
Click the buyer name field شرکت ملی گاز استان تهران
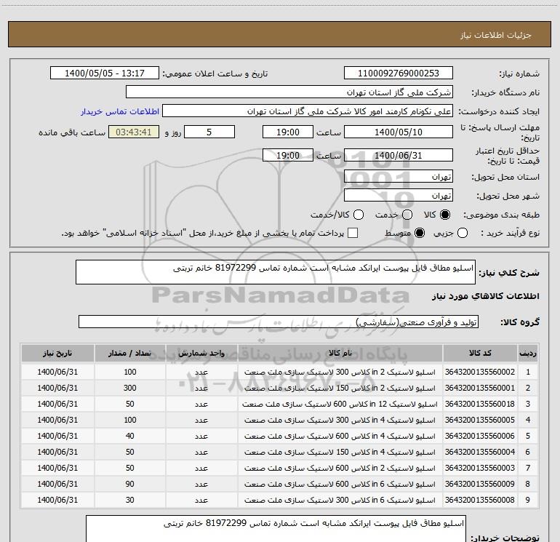(289, 92)
